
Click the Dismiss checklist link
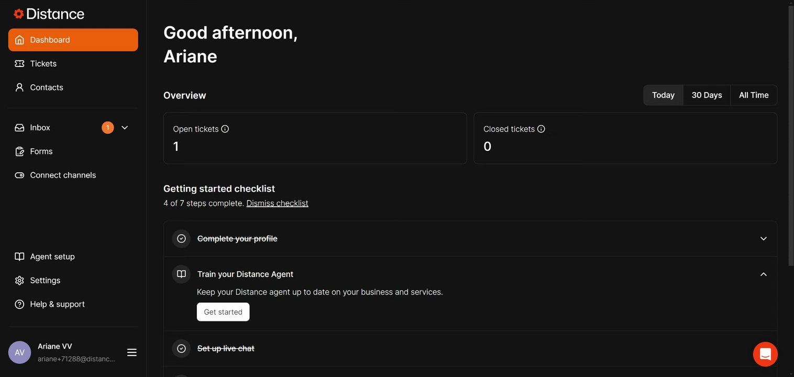coord(277,203)
